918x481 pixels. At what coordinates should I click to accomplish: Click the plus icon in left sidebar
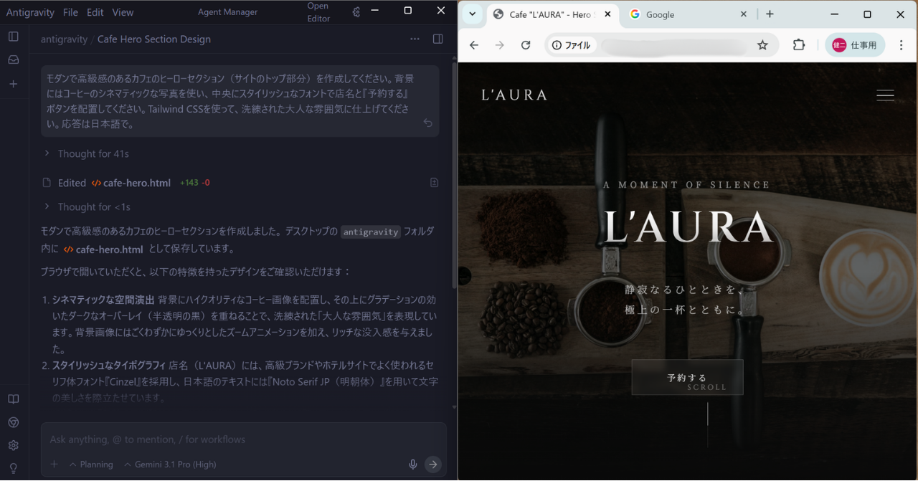(x=14, y=84)
